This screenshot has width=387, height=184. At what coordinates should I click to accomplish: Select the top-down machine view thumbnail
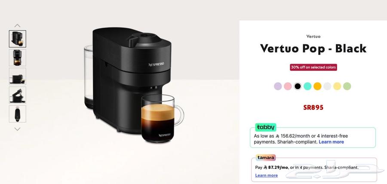[x=18, y=114]
